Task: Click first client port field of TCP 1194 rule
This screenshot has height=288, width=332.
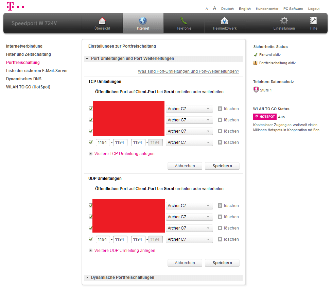Action: (x=138, y=142)
